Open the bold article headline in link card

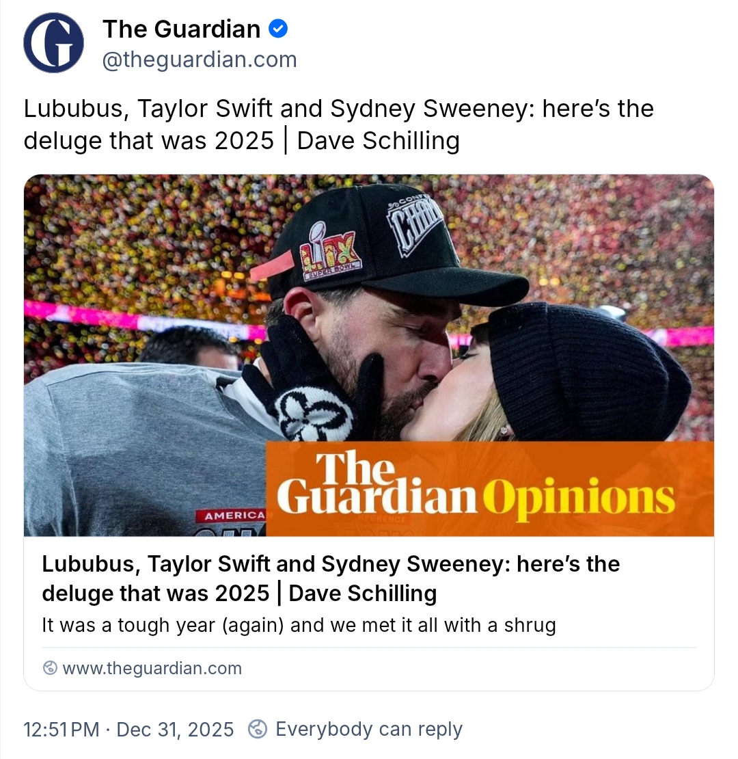(331, 578)
